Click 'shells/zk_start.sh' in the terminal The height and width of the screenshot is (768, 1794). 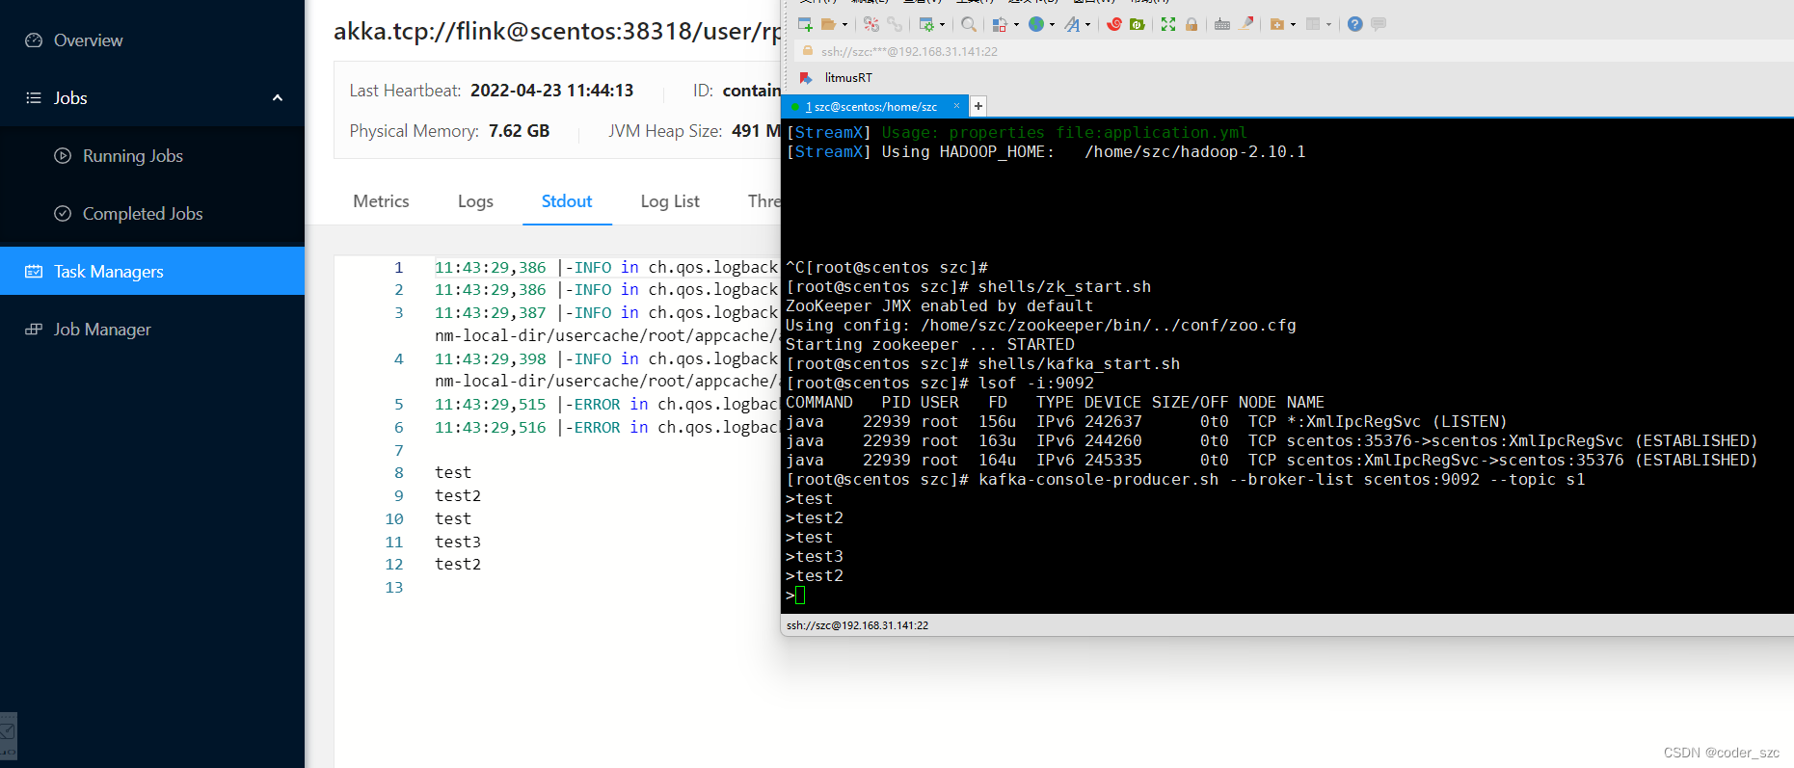[x=1064, y=287]
